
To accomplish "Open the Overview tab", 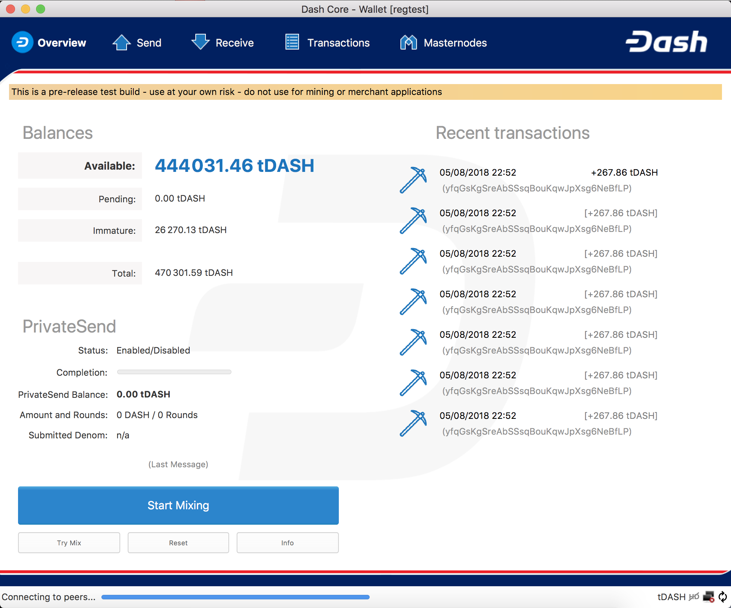I will pyautogui.click(x=49, y=42).
